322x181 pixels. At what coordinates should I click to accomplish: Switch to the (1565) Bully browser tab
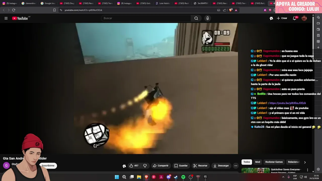(258, 3)
